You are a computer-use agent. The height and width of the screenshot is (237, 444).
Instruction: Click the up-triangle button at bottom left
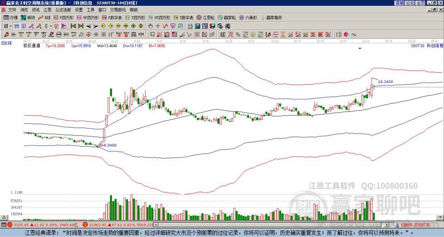[4, 217]
